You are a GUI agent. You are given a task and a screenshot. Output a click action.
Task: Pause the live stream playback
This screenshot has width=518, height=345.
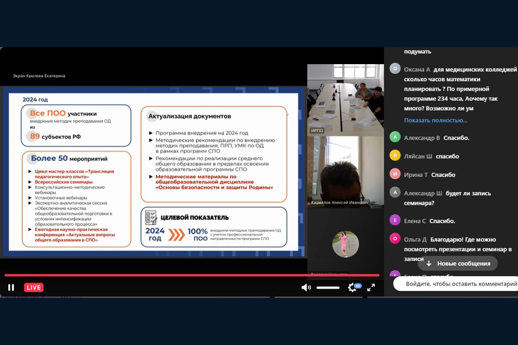click(x=11, y=288)
